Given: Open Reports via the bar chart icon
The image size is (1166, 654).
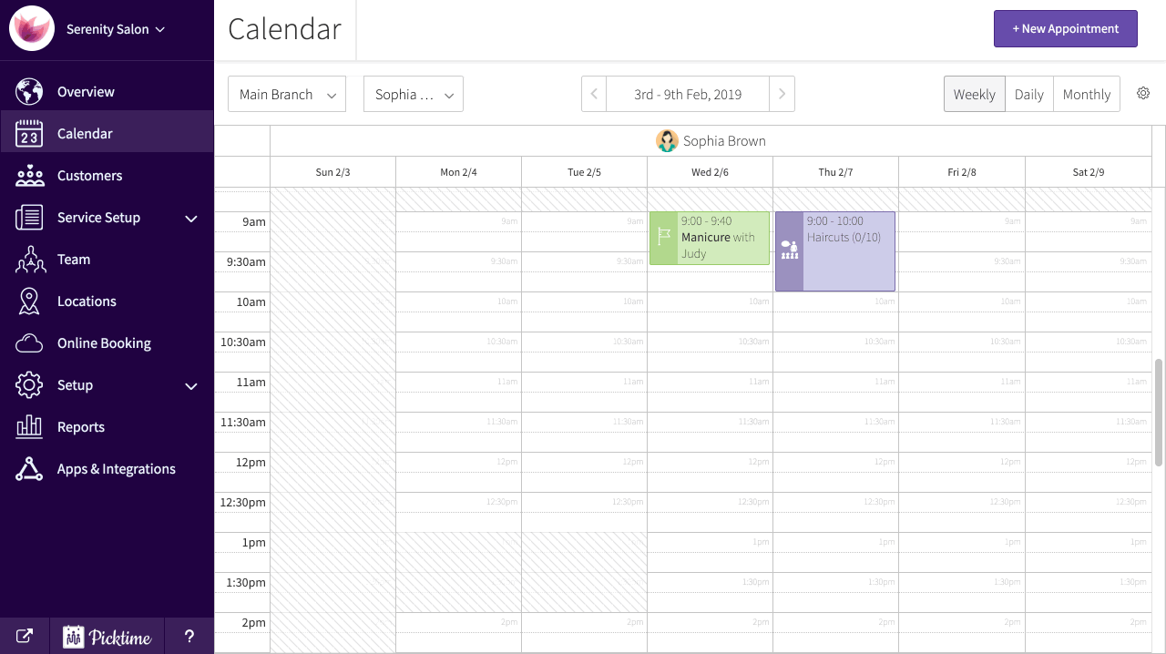Looking at the screenshot, I should pyautogui.click(x=30, y=426).
